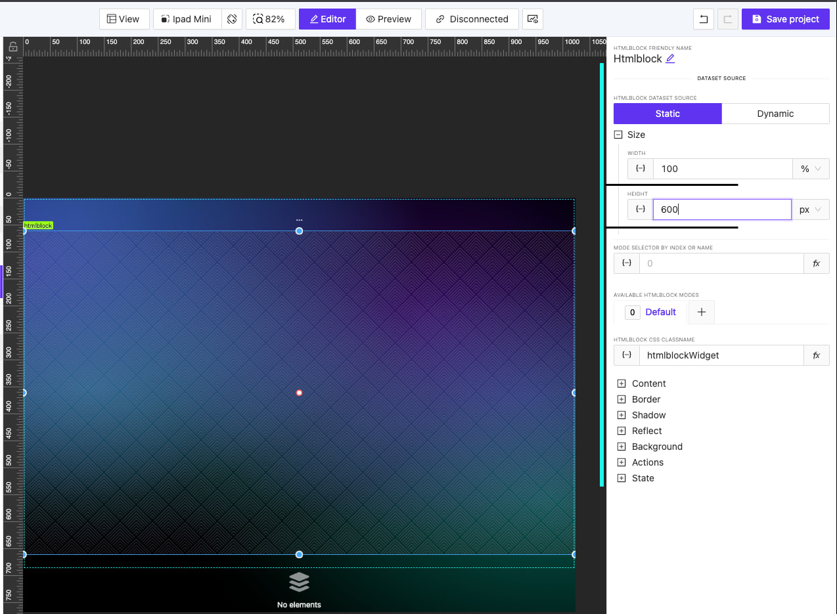Open the width unit dropdown
This screenshot has width=837, height=614.
811,169
